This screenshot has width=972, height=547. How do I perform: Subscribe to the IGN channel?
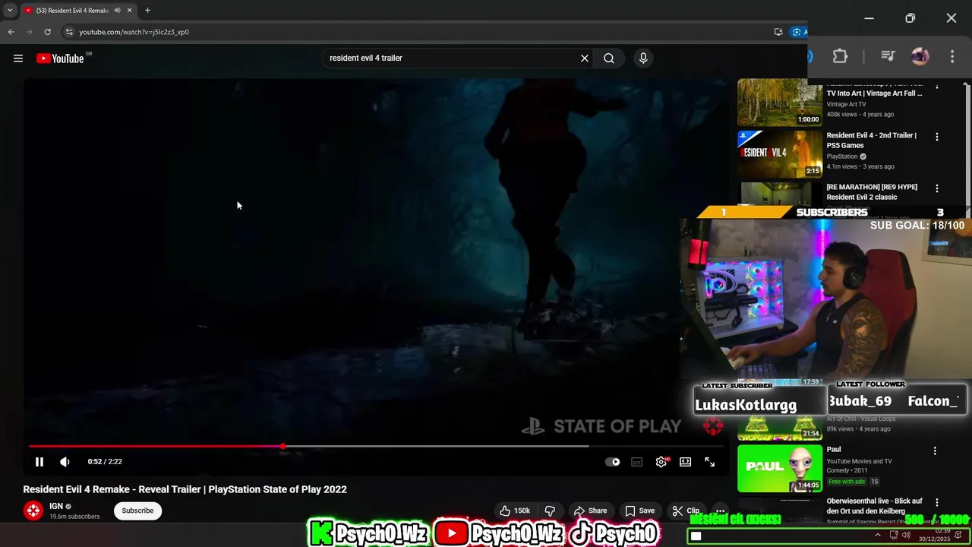click(137, 511)
